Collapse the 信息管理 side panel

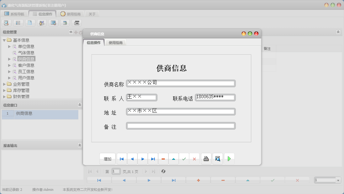tap(70, 32)
